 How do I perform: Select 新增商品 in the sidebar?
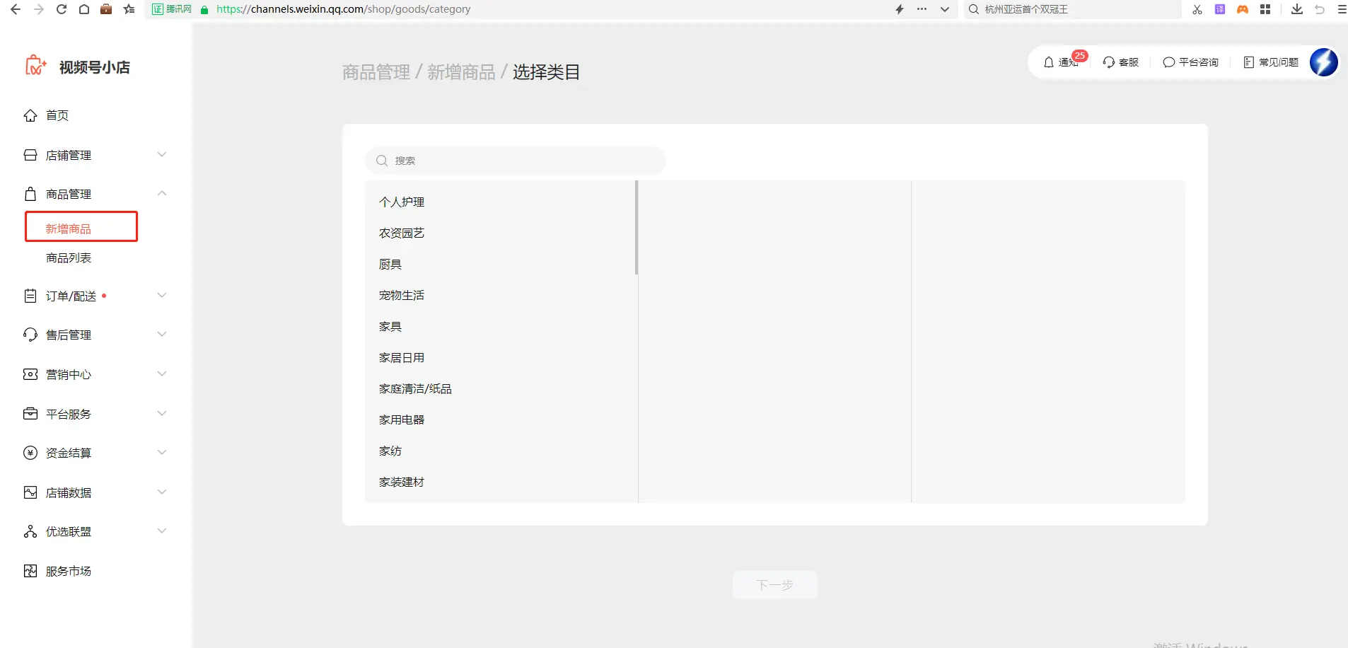click(69, 228)
